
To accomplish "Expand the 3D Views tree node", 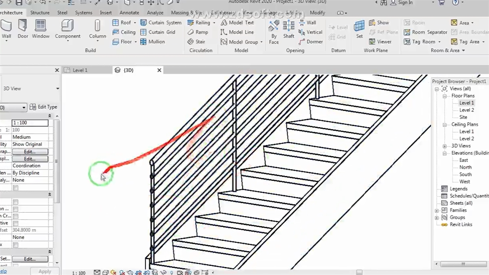I will point(445,146).
